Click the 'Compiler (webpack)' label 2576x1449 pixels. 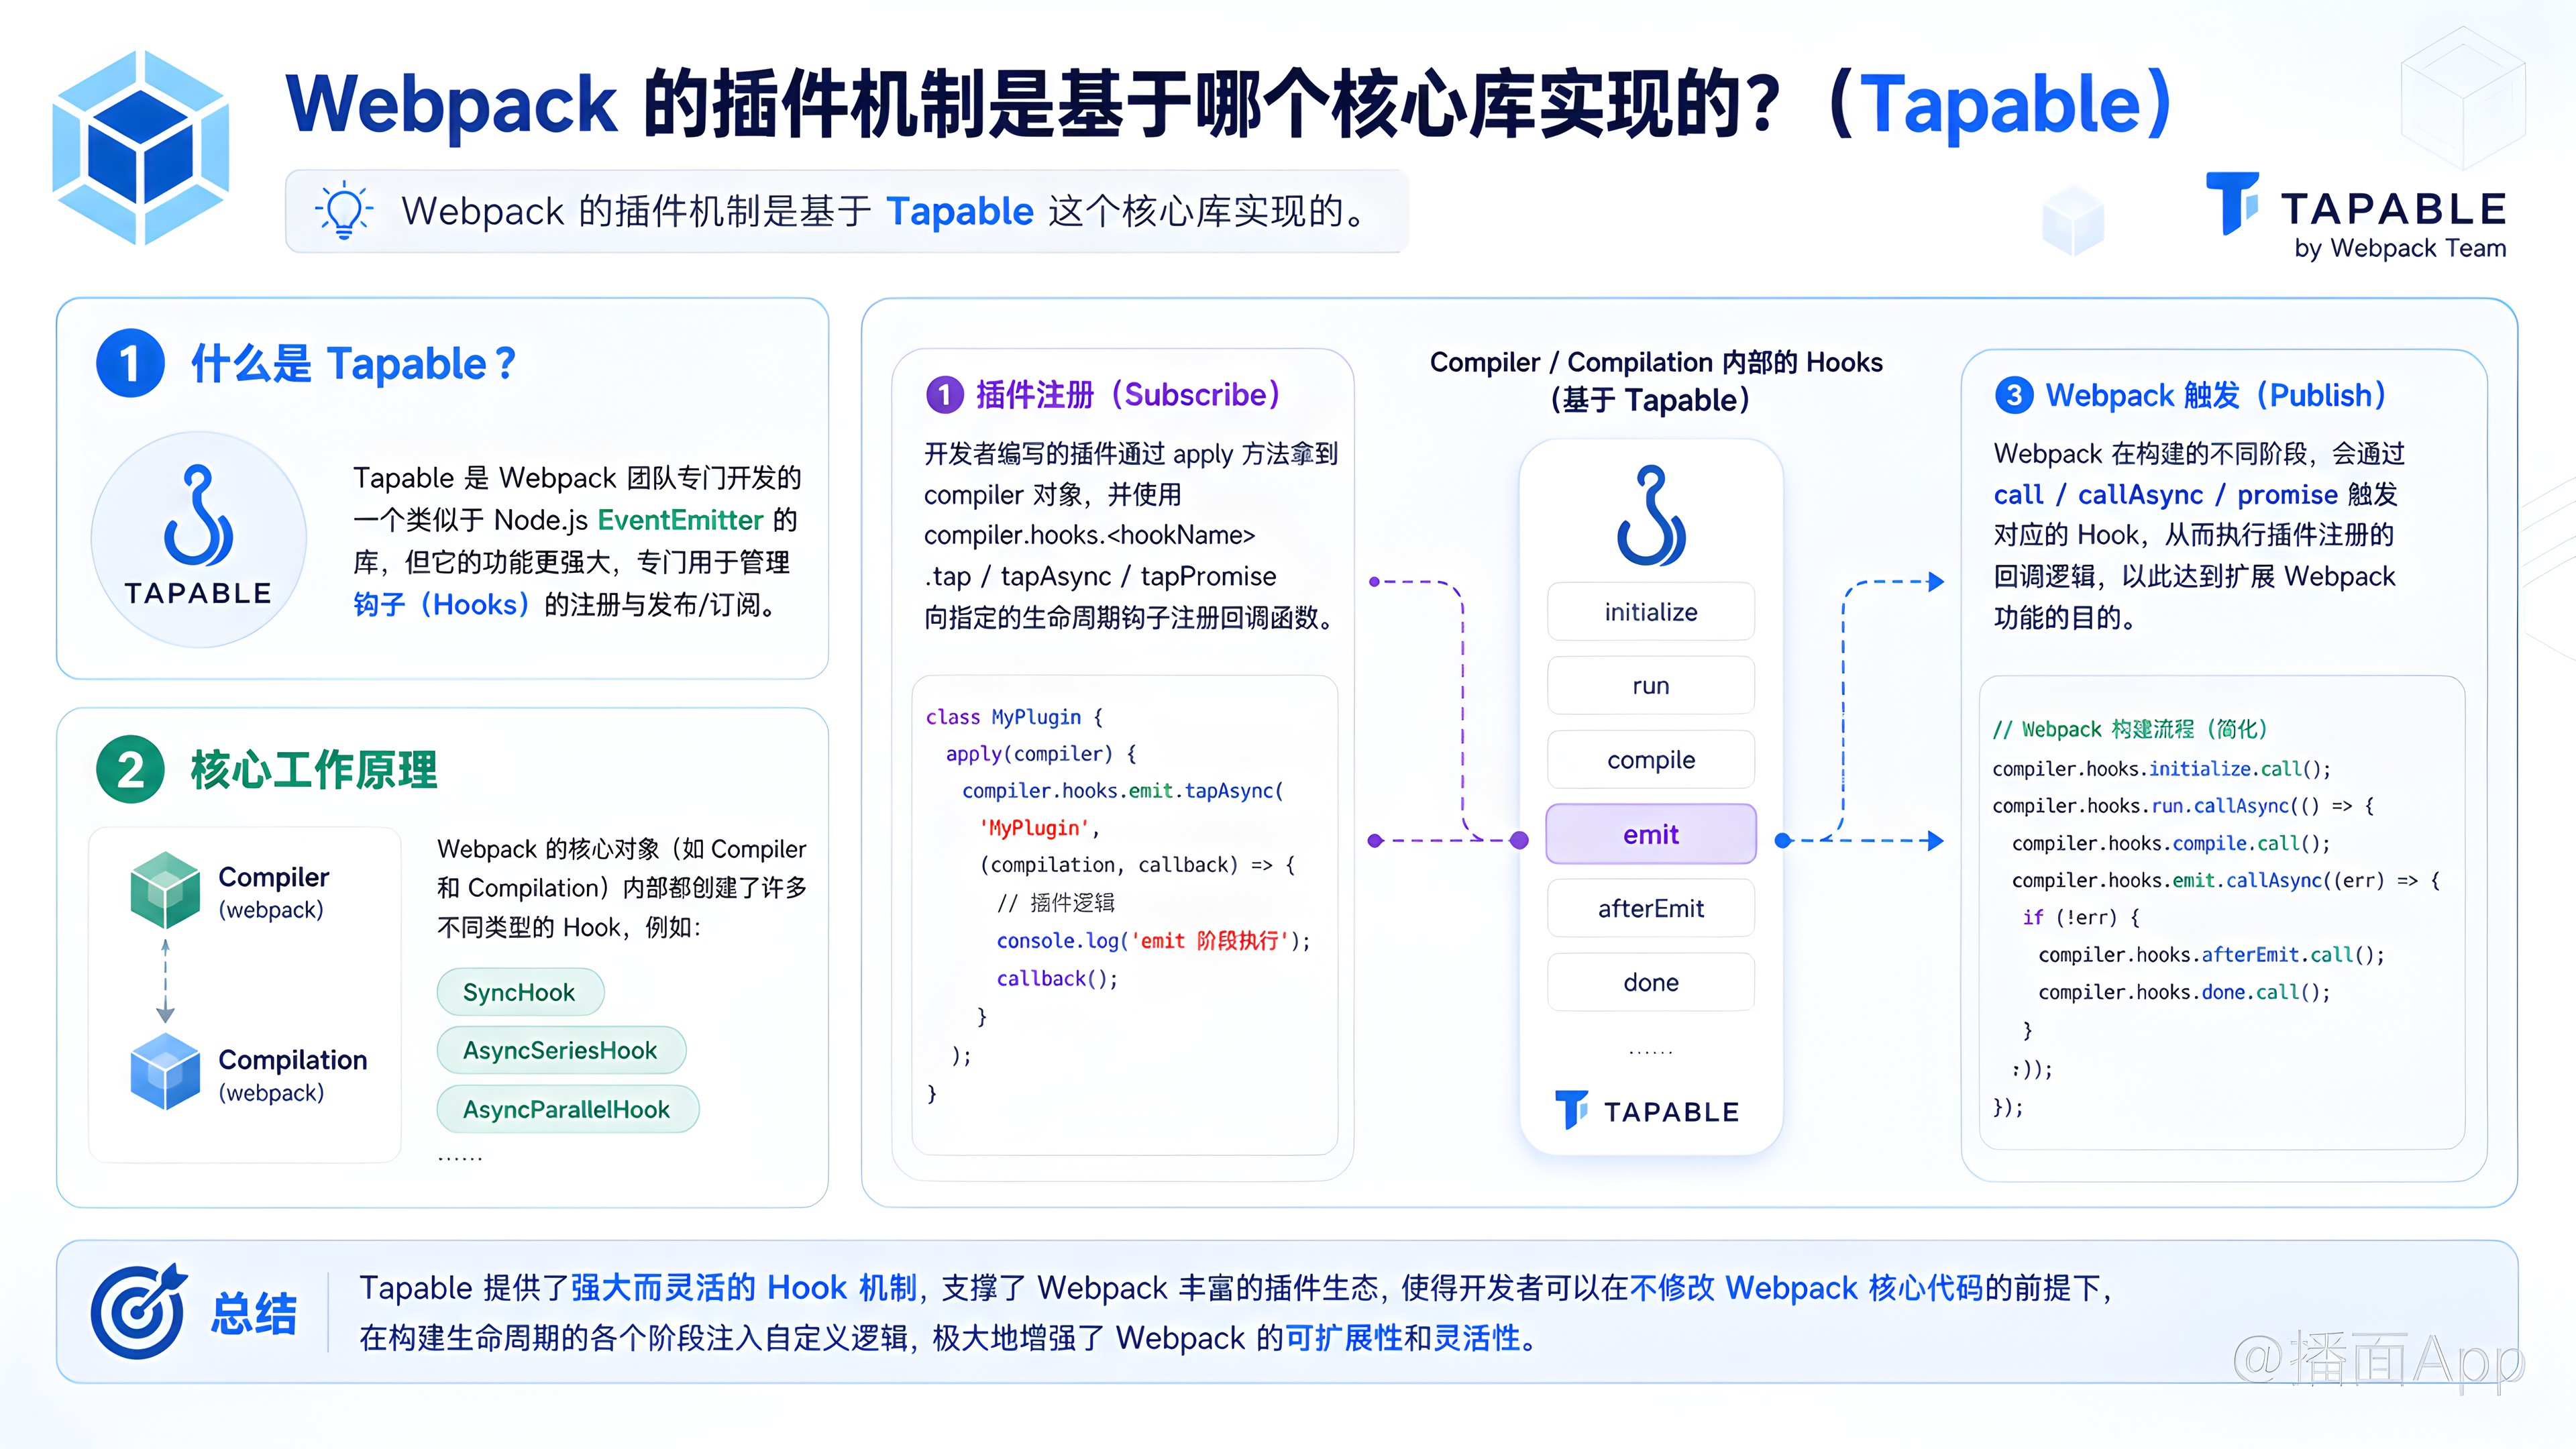coord(274,892)
